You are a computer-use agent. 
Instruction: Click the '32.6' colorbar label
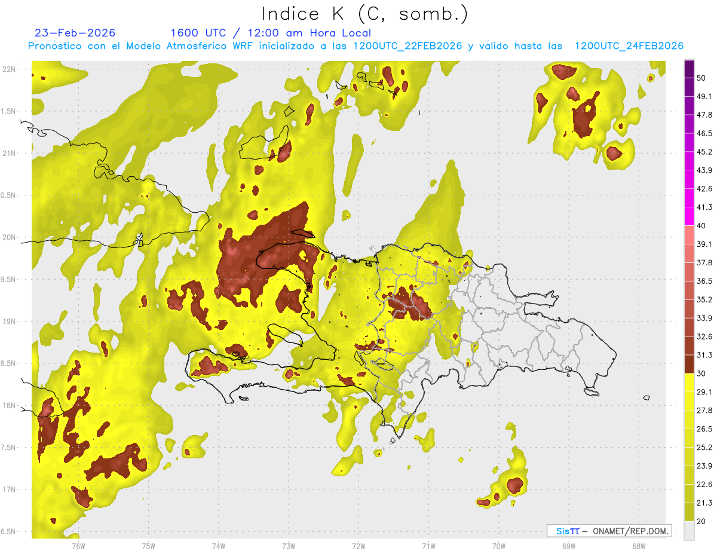[x=705, y=336]
